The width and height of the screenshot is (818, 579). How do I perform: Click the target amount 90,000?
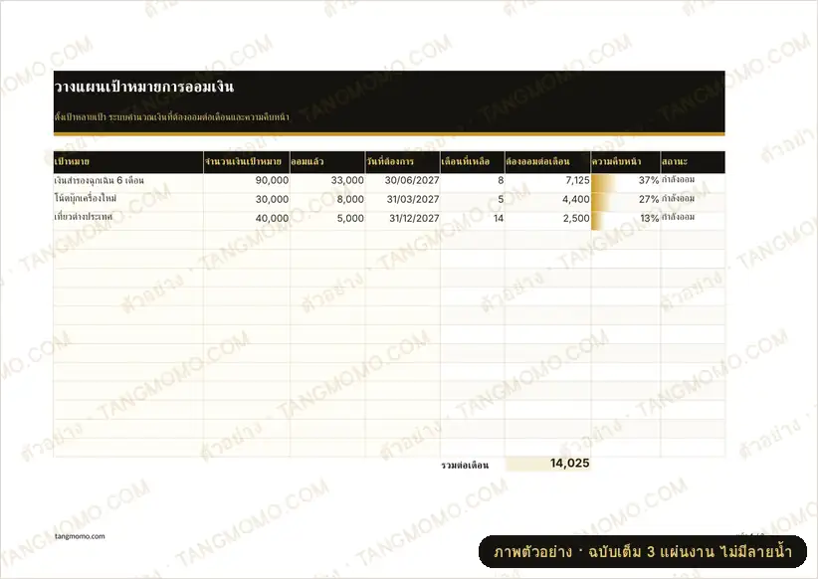[272, 180]
